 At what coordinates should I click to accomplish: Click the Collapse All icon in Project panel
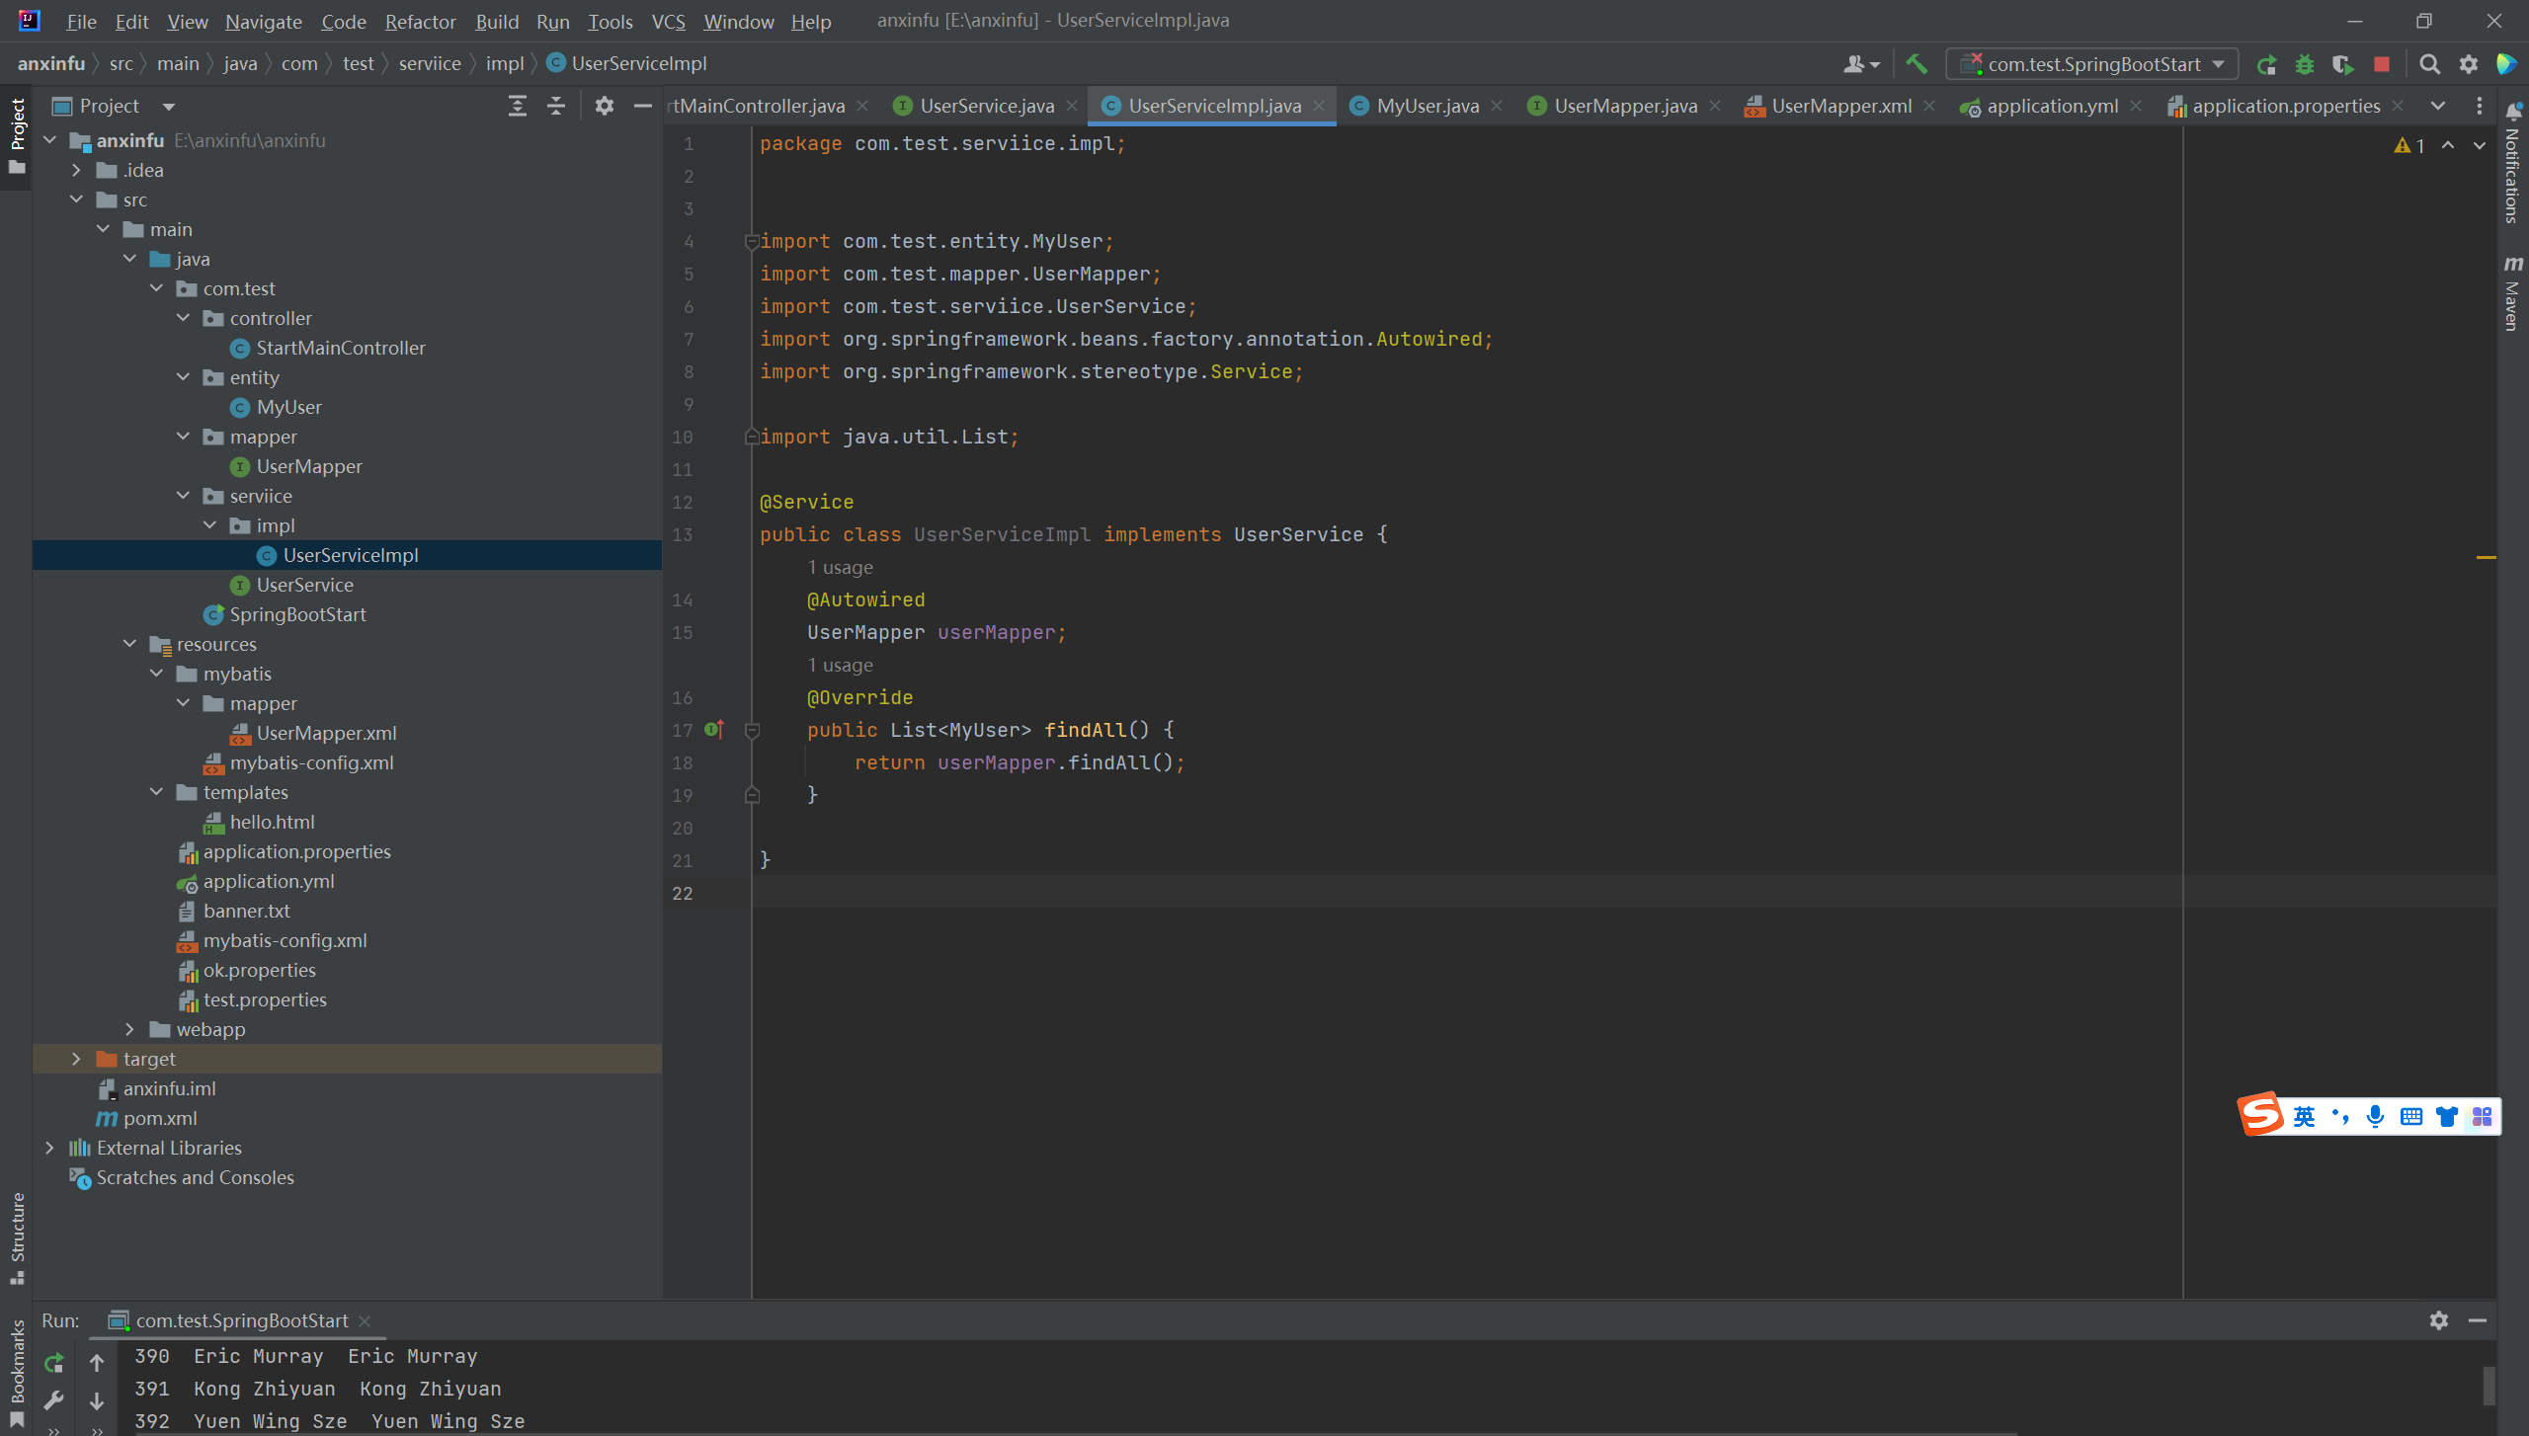pyautogui.click(x=556, y=106)
